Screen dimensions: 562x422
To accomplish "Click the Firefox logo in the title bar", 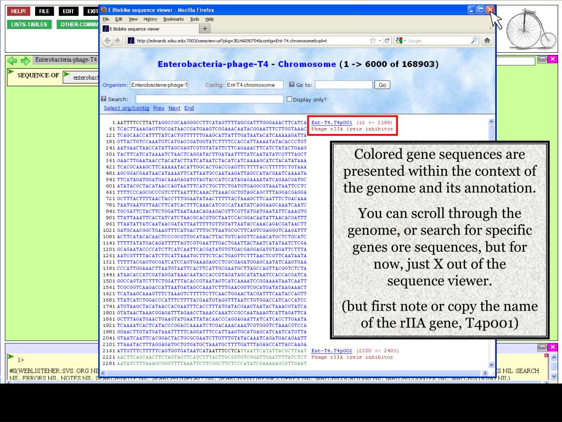I will (x=104, y=10).
